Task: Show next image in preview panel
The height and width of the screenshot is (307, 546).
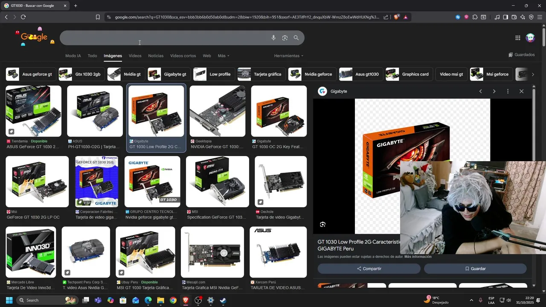Action: [x=494, y=91]
